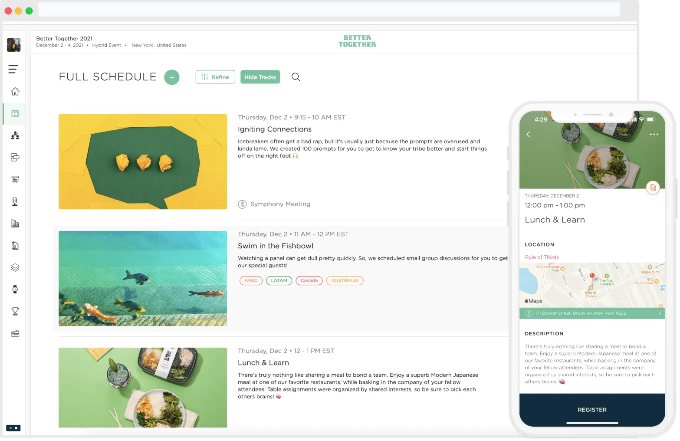Click the Hide Tracks button
Viewport: 680px width, 441px height.
pos(260,77)
